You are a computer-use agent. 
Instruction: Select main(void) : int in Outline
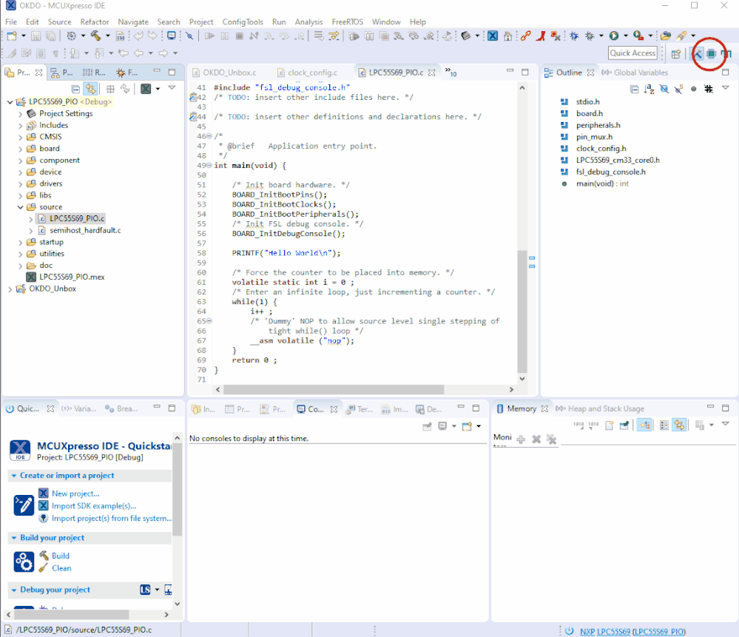pos(602,184)
